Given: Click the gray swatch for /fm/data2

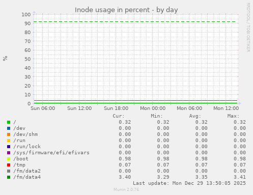Looking at the screenshot, I should [x=9, y=171].
